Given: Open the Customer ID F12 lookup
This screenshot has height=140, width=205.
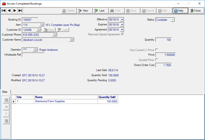Looking at the screenshot, I should (39, 30).
